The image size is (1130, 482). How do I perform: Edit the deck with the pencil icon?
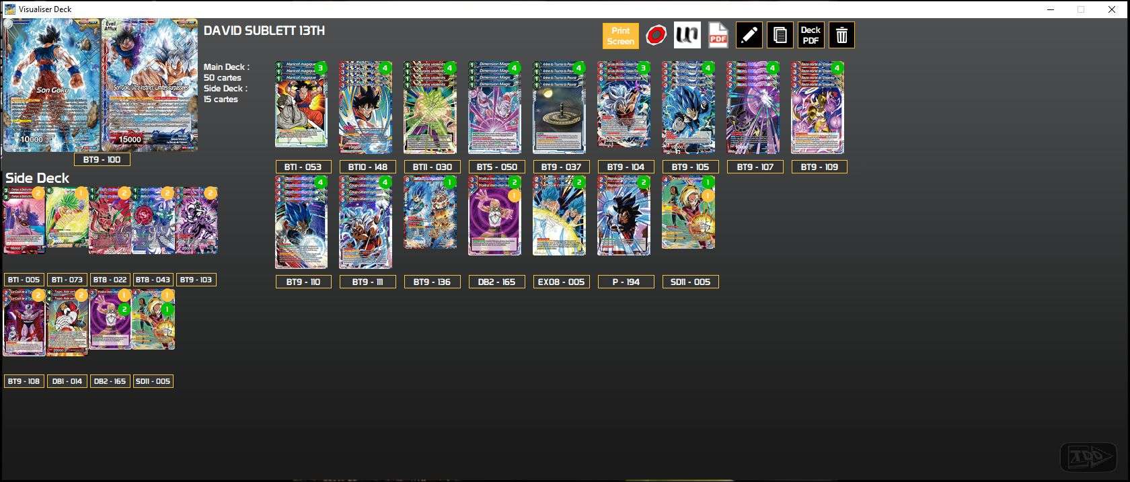click(x=749, y=35)
